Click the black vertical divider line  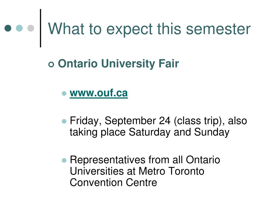click(40, 28)
